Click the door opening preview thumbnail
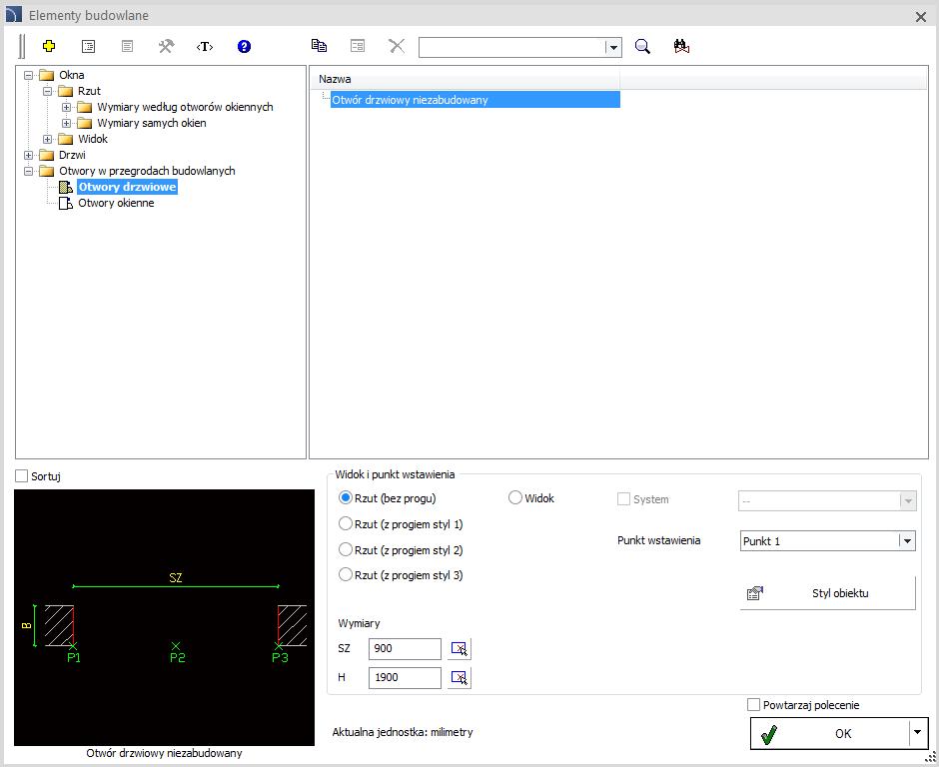 (164, 617)
